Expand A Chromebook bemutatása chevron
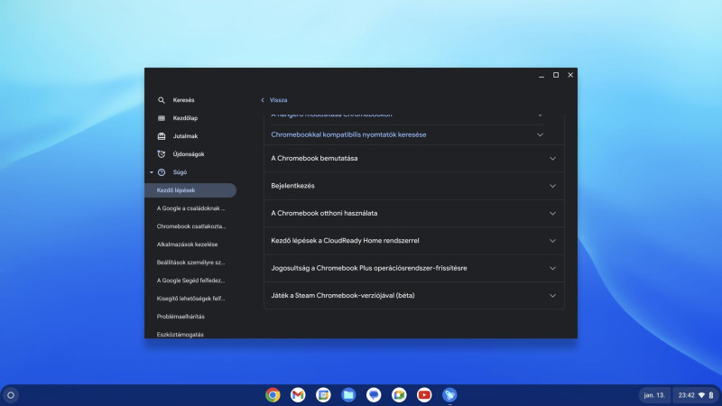The height and width of the screenshot is (406, 722). [x=552, y=159]
